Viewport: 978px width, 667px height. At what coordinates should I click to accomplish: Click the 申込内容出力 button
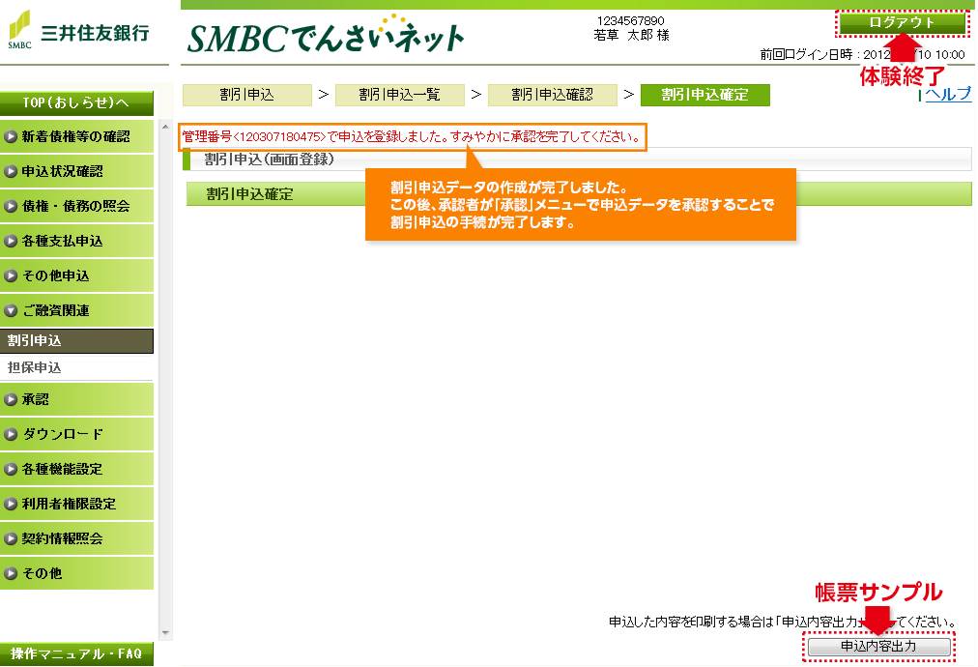point(878,647)
